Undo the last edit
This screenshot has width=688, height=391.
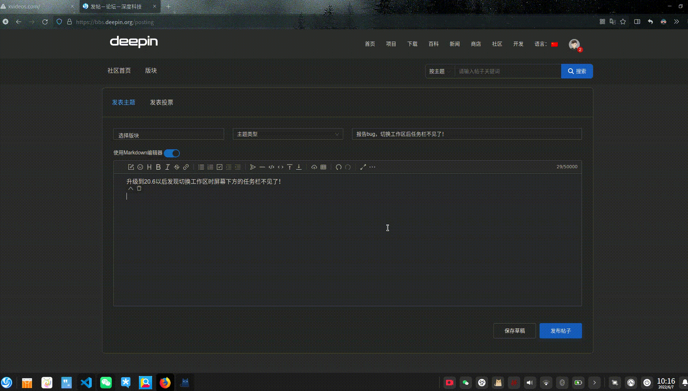point(338,167)
